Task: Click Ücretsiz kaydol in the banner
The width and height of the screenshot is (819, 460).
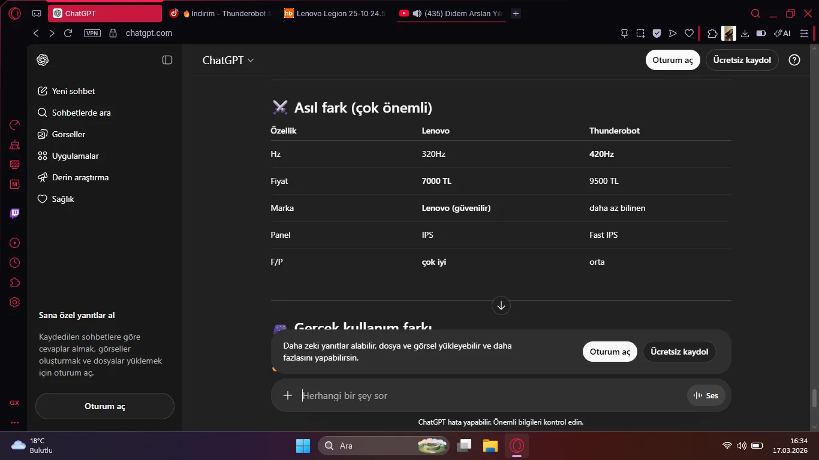Action: point(679,352)
